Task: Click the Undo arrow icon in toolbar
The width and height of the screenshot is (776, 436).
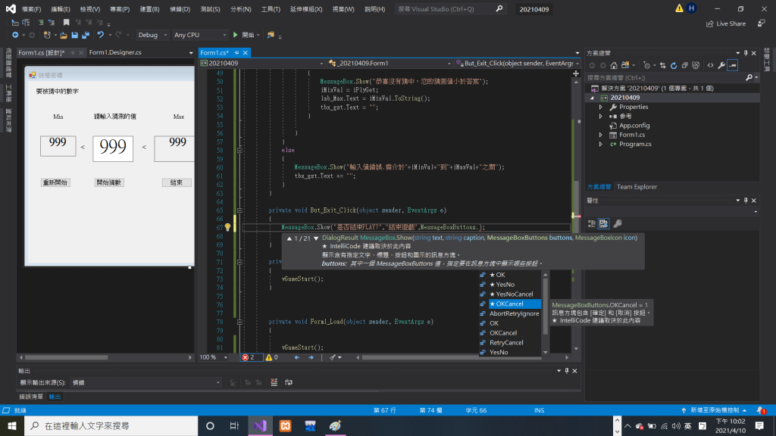Action: tap(100, 35)
